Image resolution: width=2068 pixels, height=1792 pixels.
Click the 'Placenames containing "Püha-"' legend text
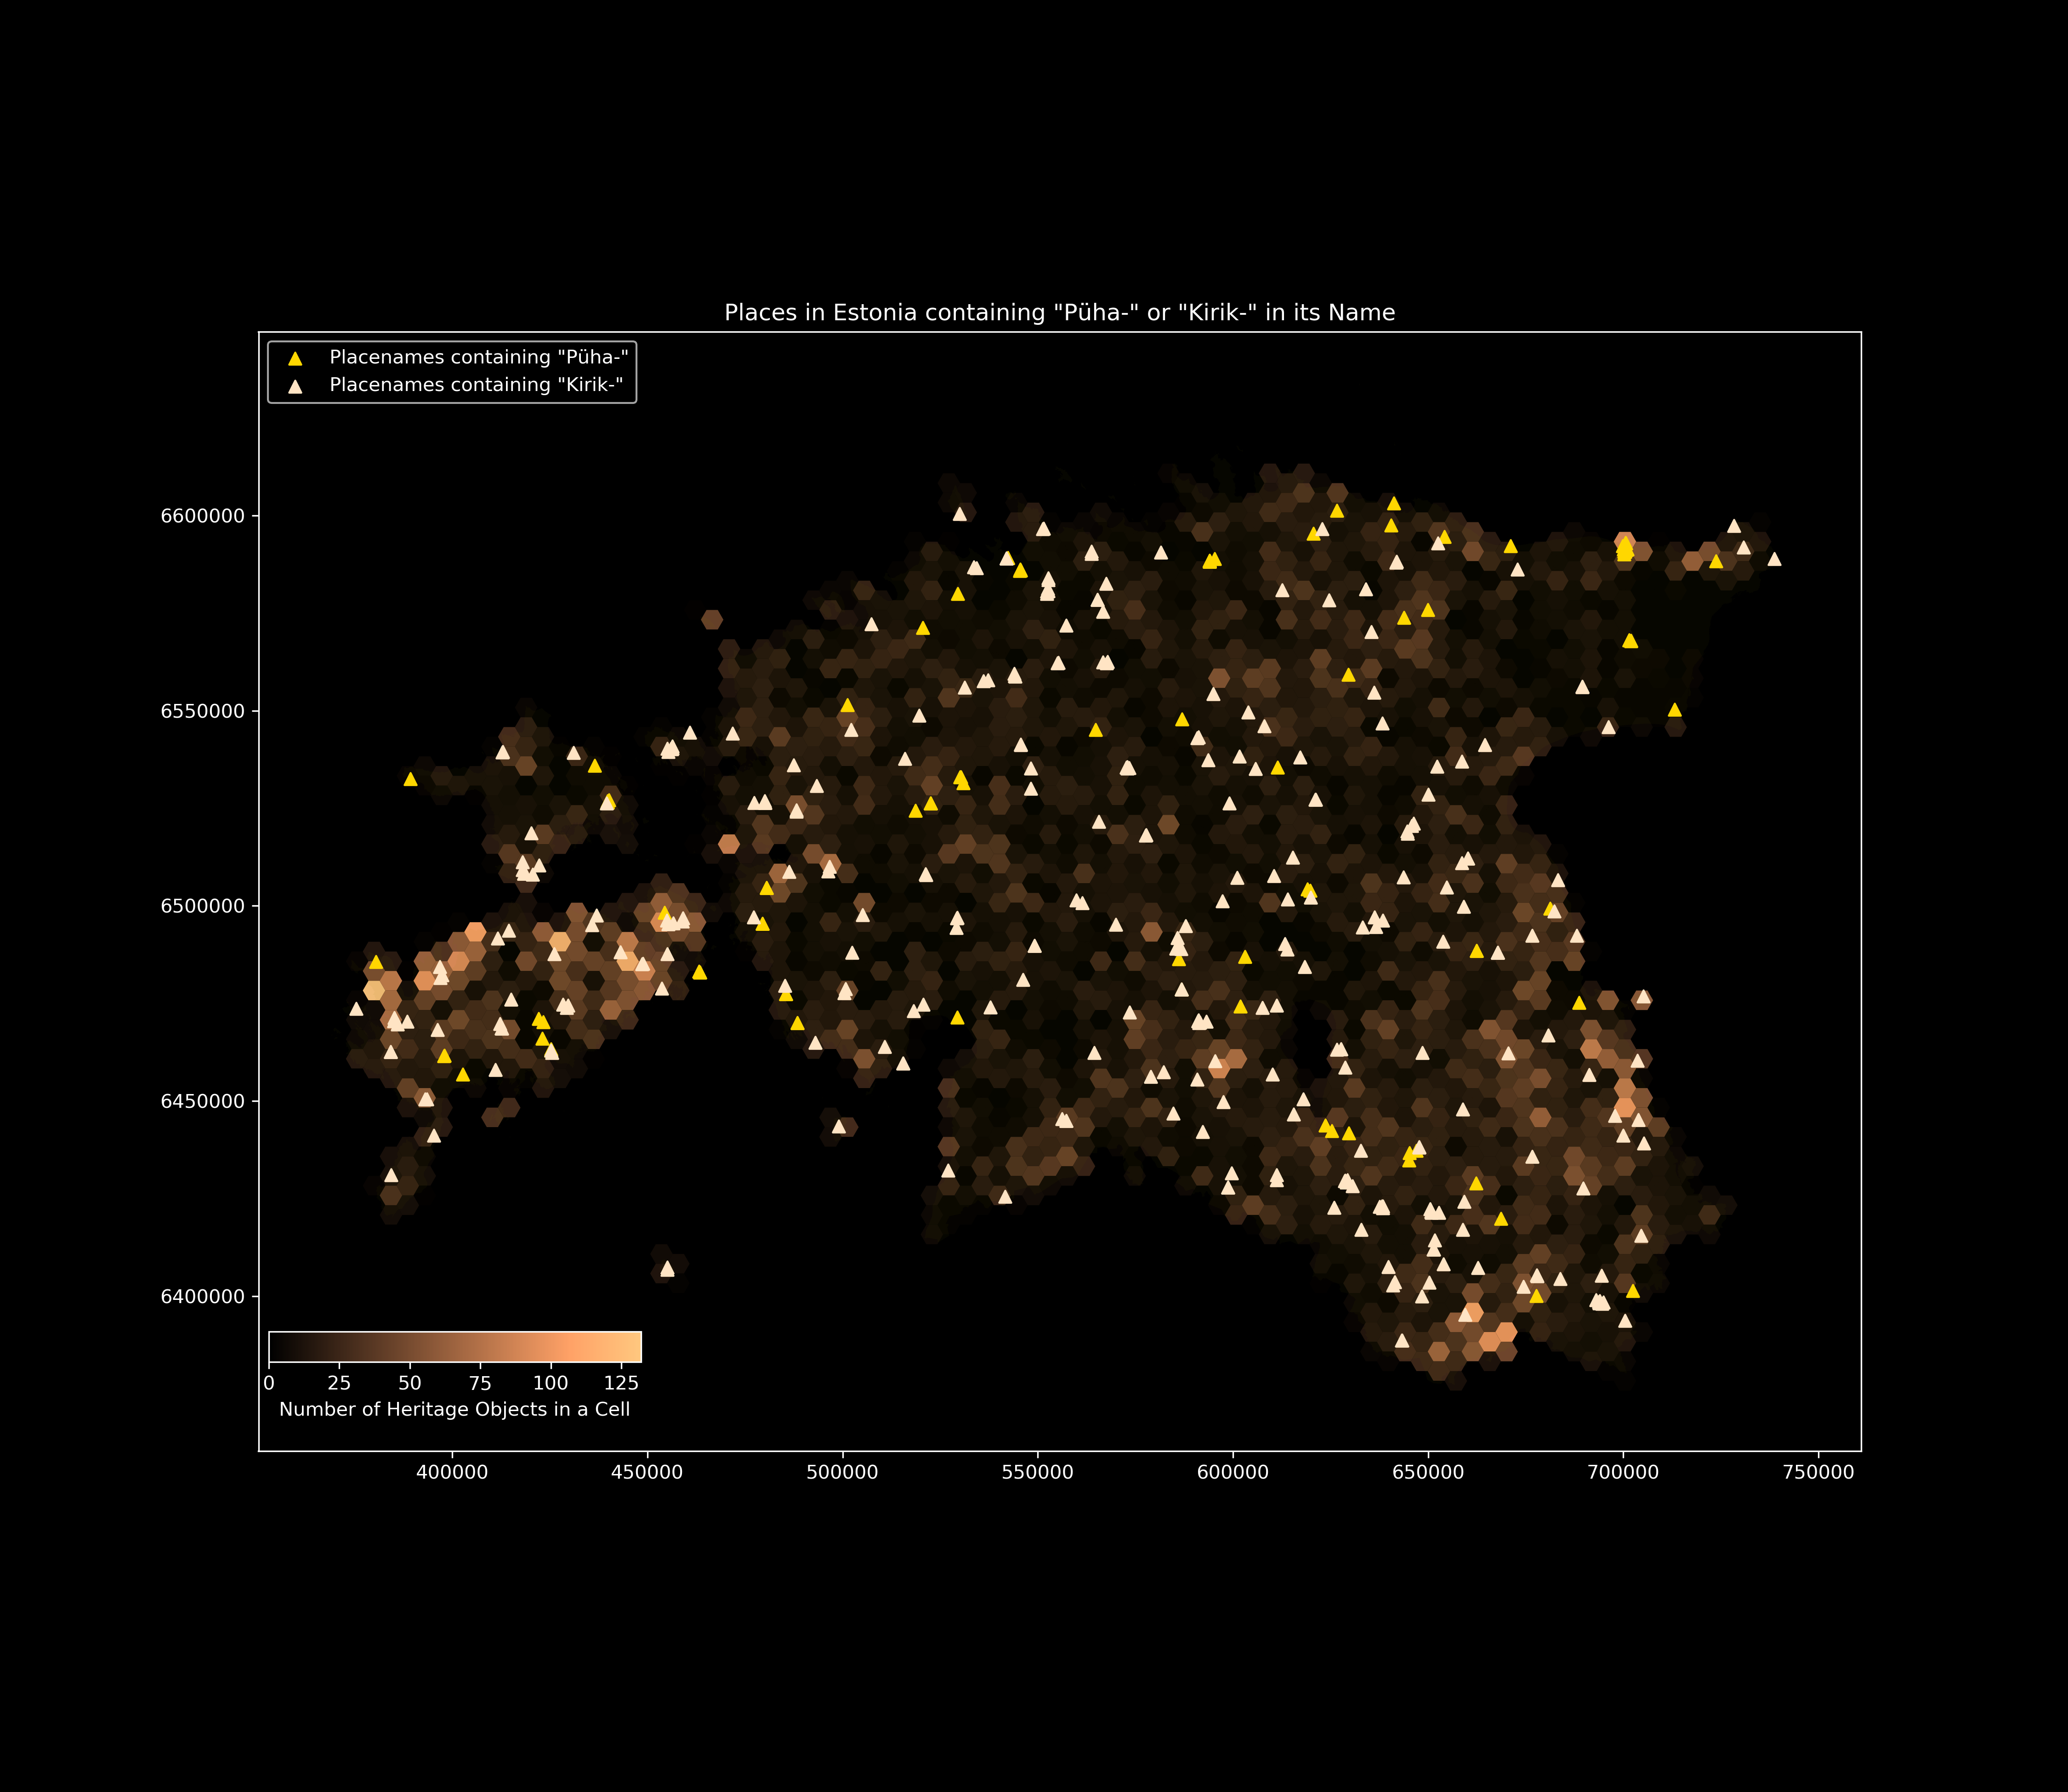(x=479, y=358)
